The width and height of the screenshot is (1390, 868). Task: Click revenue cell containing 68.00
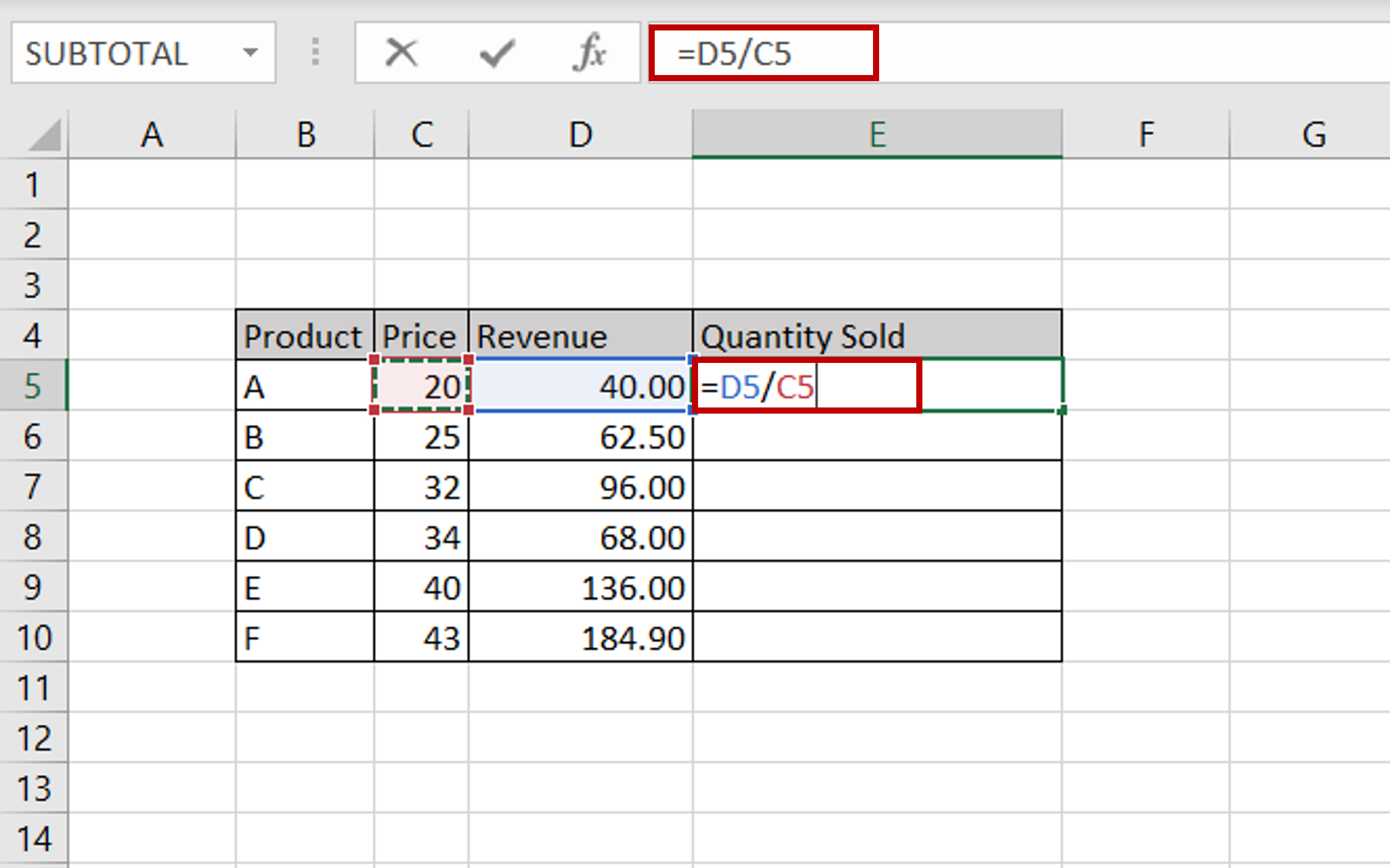click(580, 537)
